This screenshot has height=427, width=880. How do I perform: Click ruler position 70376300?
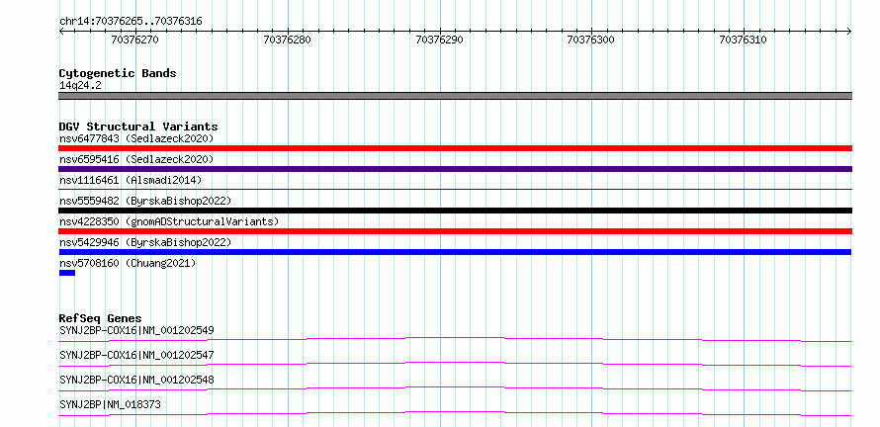pyautogui.click(x=591, y=40)
